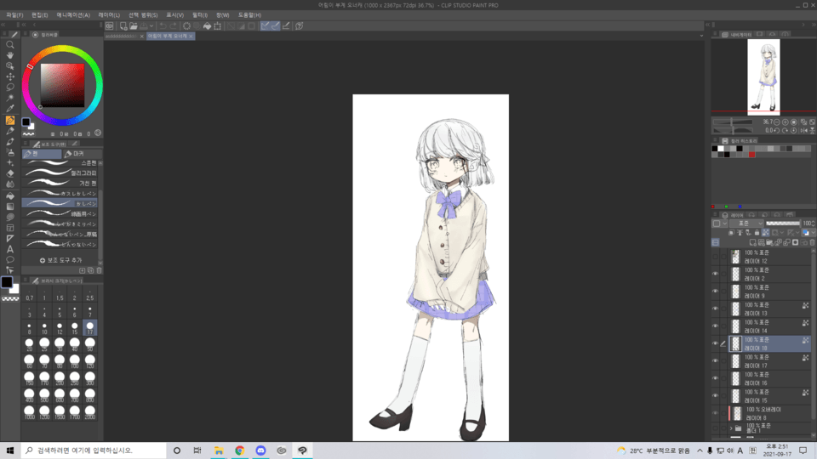This screenshot has height=459, width=817.
Task: Select the Move Layer tool
Action: click(x=10, y=76)
